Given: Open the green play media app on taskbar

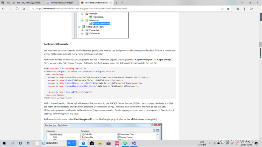Looking at the screenshot, I should coord(125,143).
